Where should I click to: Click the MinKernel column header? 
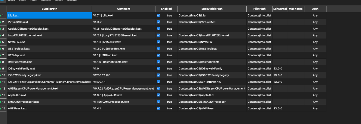point(280,9)
